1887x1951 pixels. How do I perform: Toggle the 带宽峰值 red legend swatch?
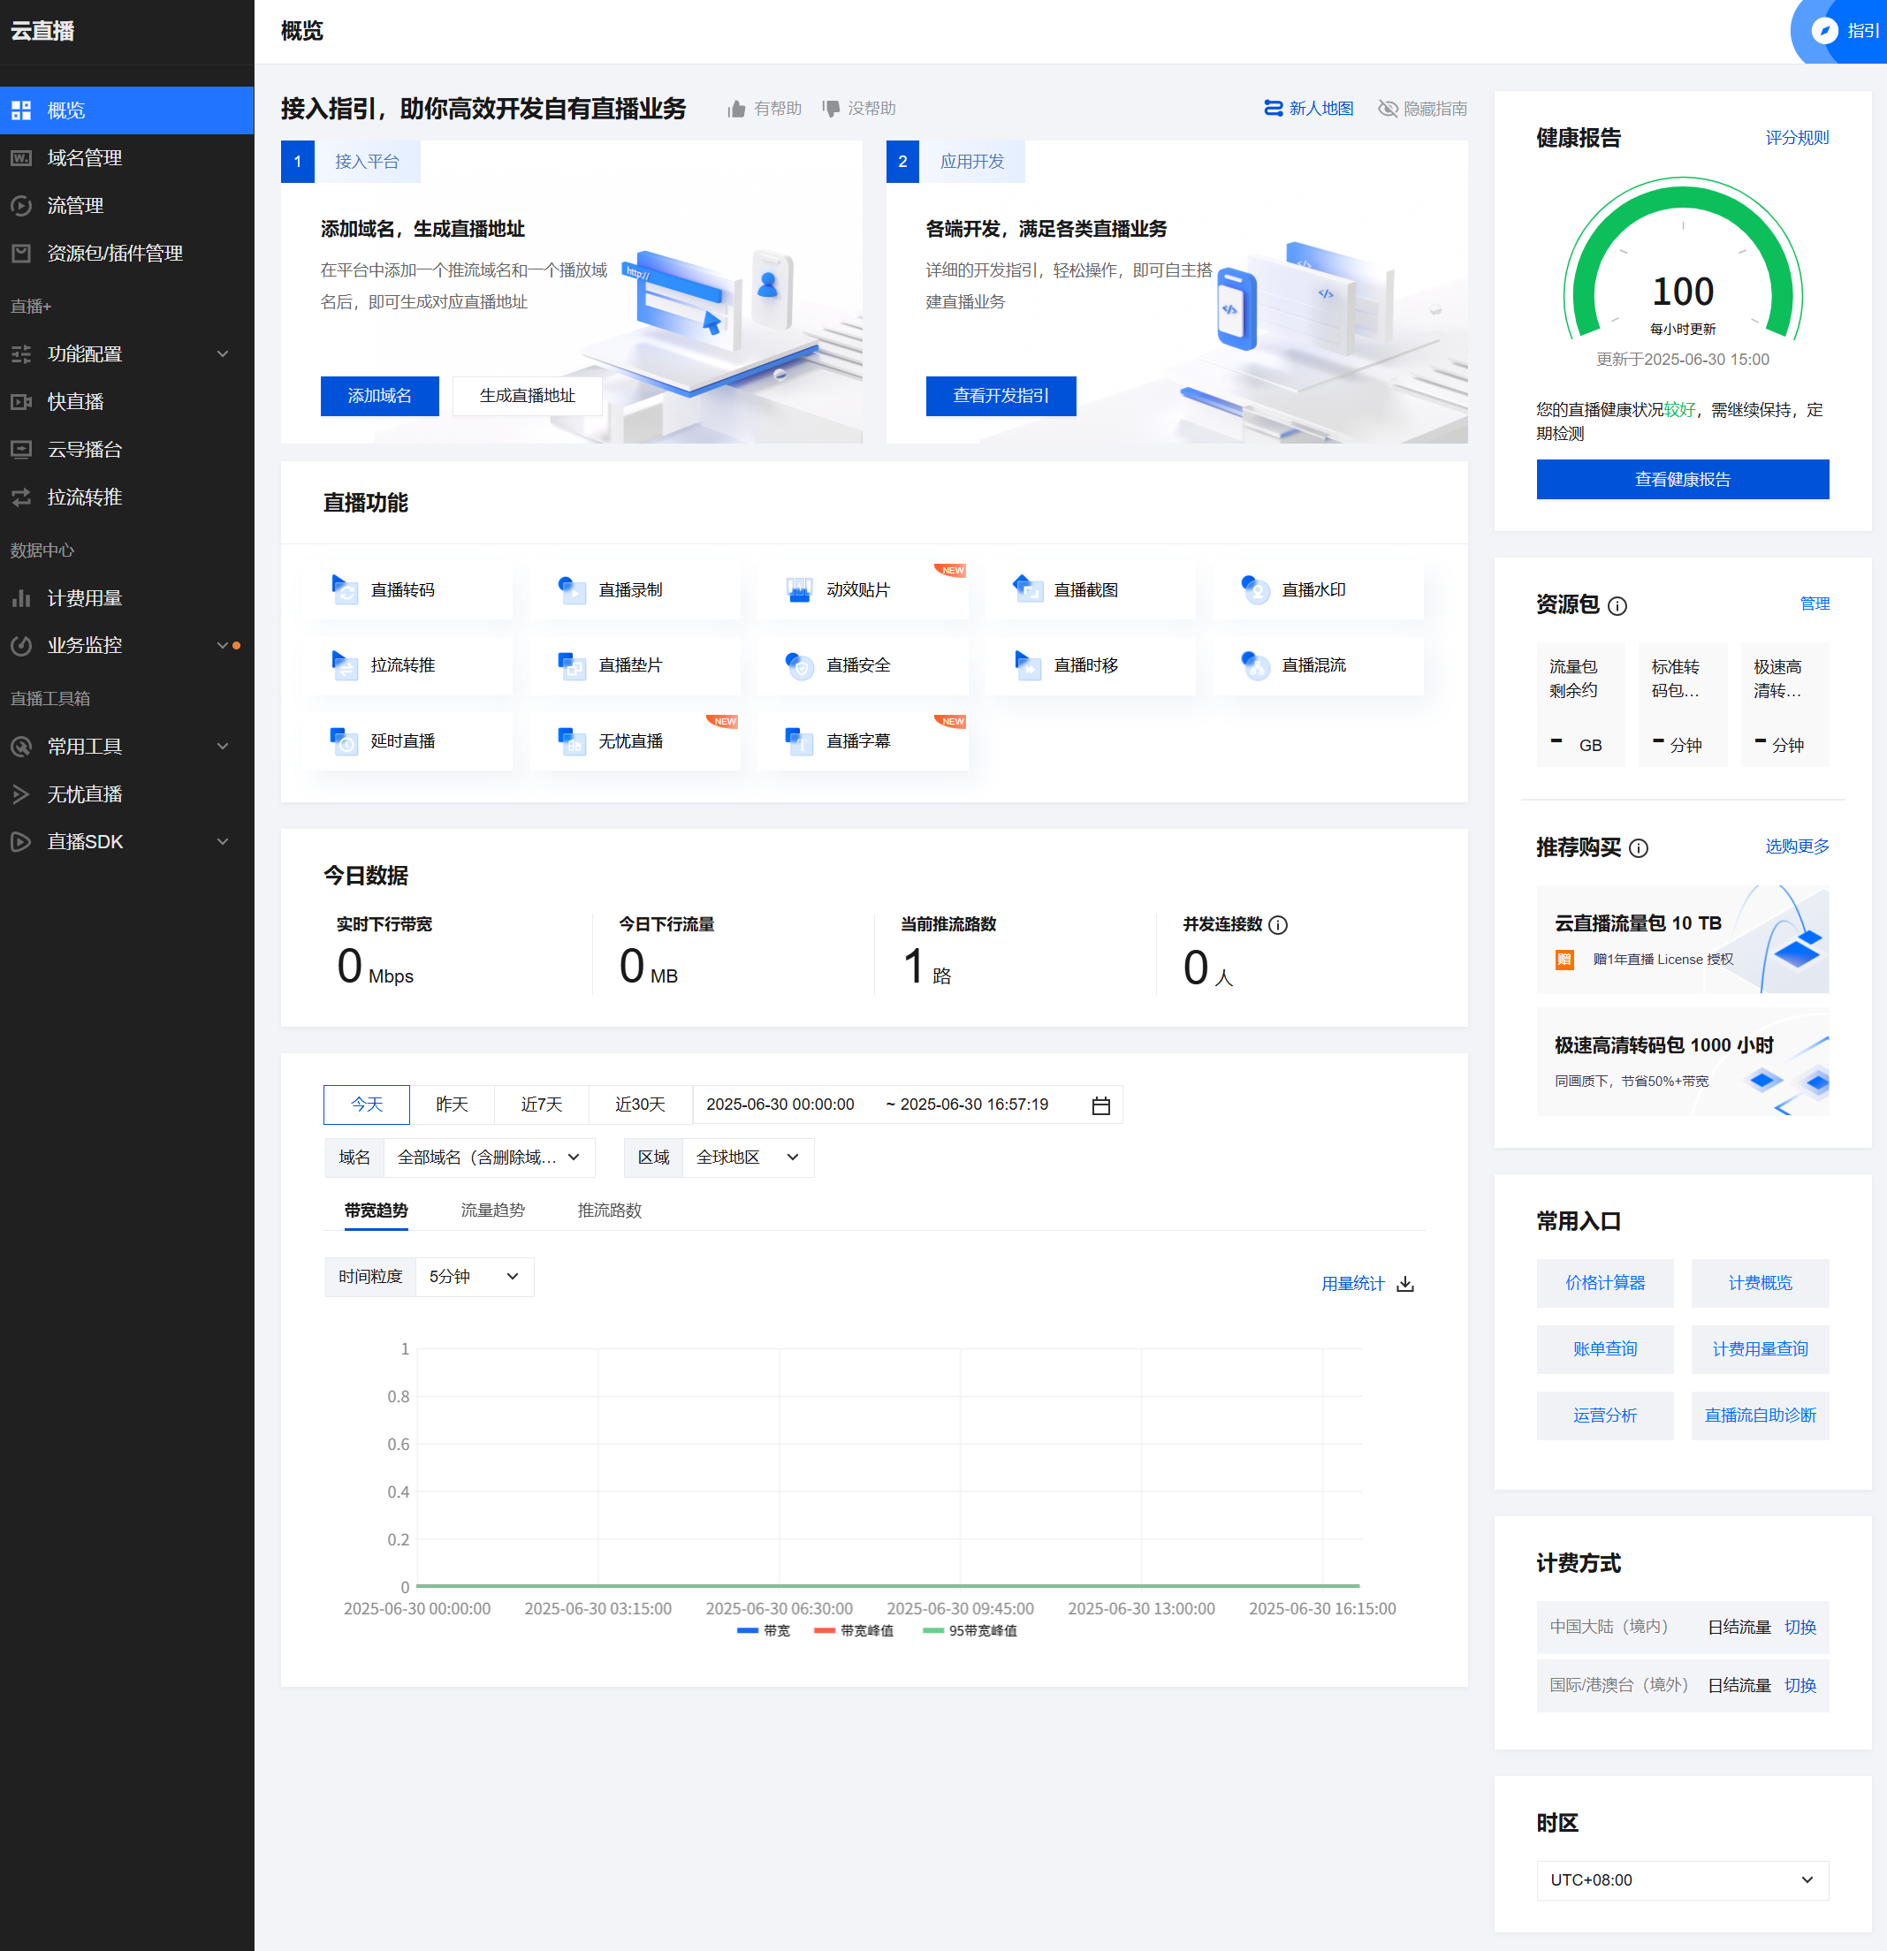tap(825, 1630)
